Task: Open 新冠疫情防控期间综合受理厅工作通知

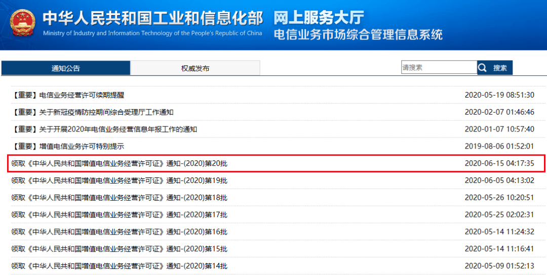Action: pyautogui.click(x=93, y=112)
